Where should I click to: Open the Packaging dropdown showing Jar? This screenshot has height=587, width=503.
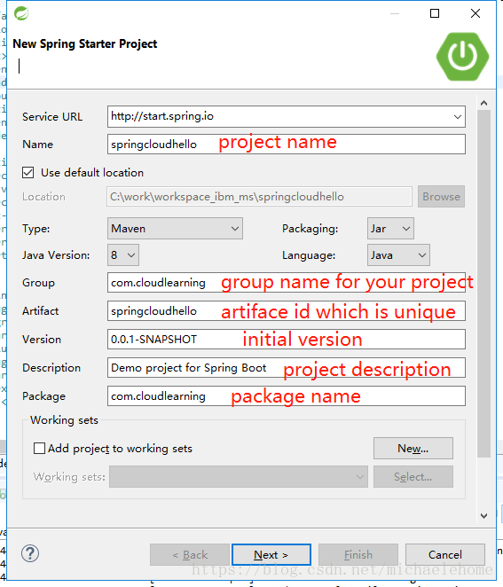point(390,229)
